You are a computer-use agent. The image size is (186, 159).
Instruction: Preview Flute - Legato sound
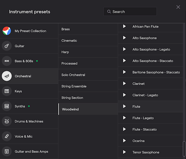[124, 118]
